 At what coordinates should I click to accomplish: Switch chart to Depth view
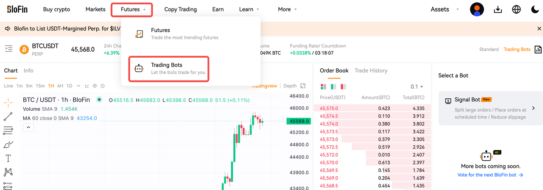pyautogui.click(x=290, y=86)
